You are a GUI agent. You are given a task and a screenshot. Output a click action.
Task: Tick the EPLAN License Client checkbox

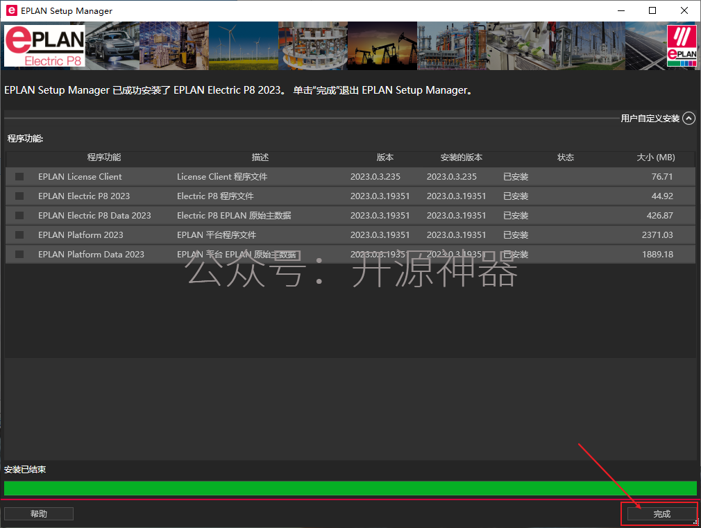pyautogui.click(x=19, y=177)
